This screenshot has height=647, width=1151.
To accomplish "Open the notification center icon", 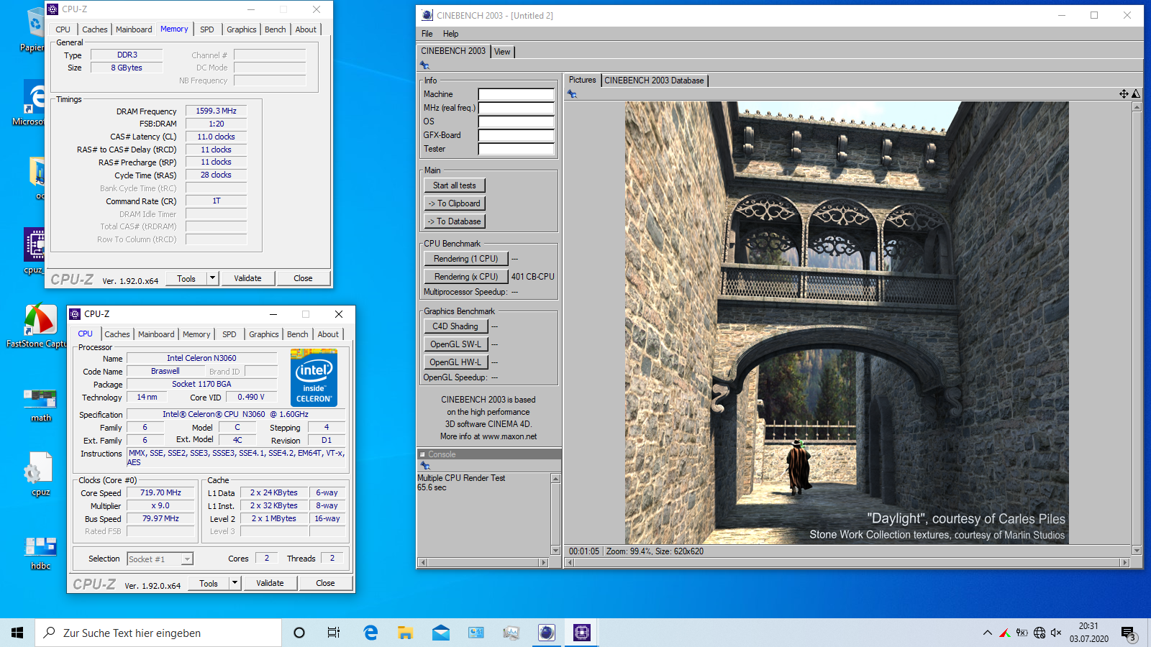I will point(1128,633).
